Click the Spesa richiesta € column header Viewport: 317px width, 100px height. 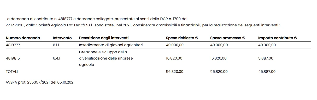(x=182, y=38)
